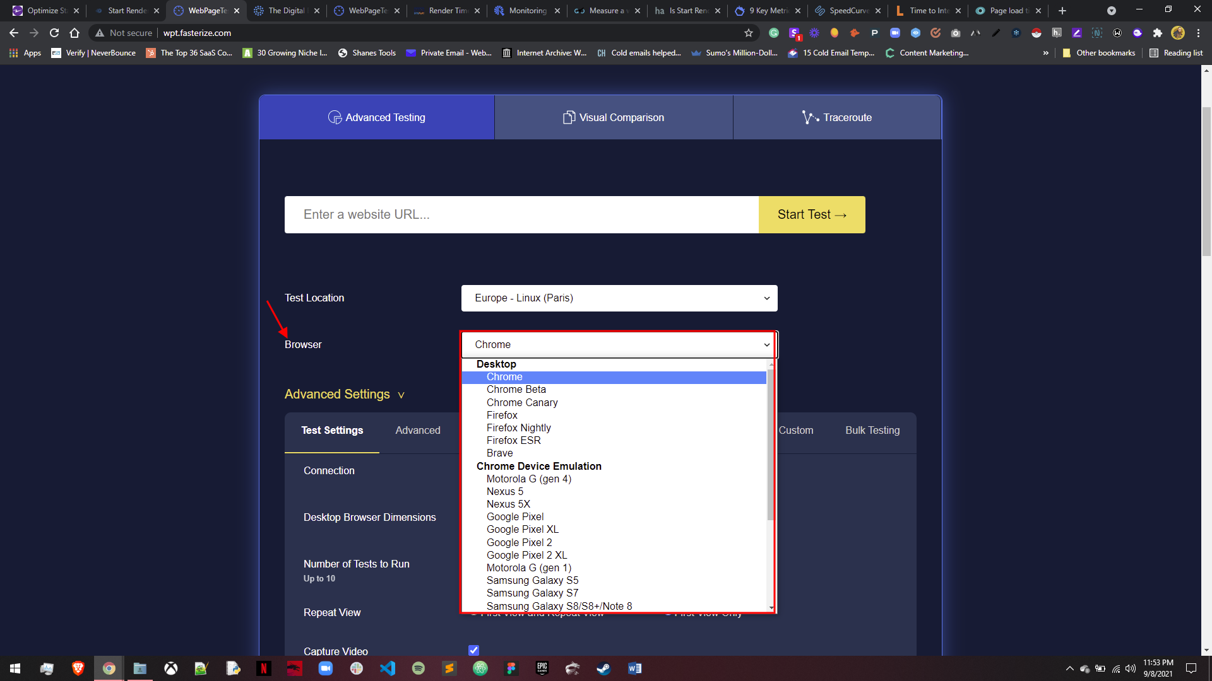
Task: Open the Advanced Testing tab
Action: pos(377,117)
